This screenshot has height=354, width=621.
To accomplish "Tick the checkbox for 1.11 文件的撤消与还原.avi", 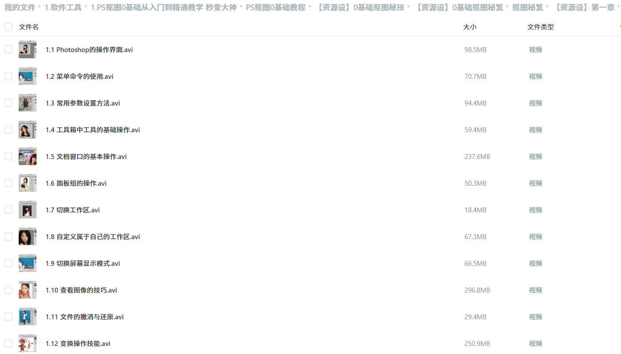I will tap(8, 317).
